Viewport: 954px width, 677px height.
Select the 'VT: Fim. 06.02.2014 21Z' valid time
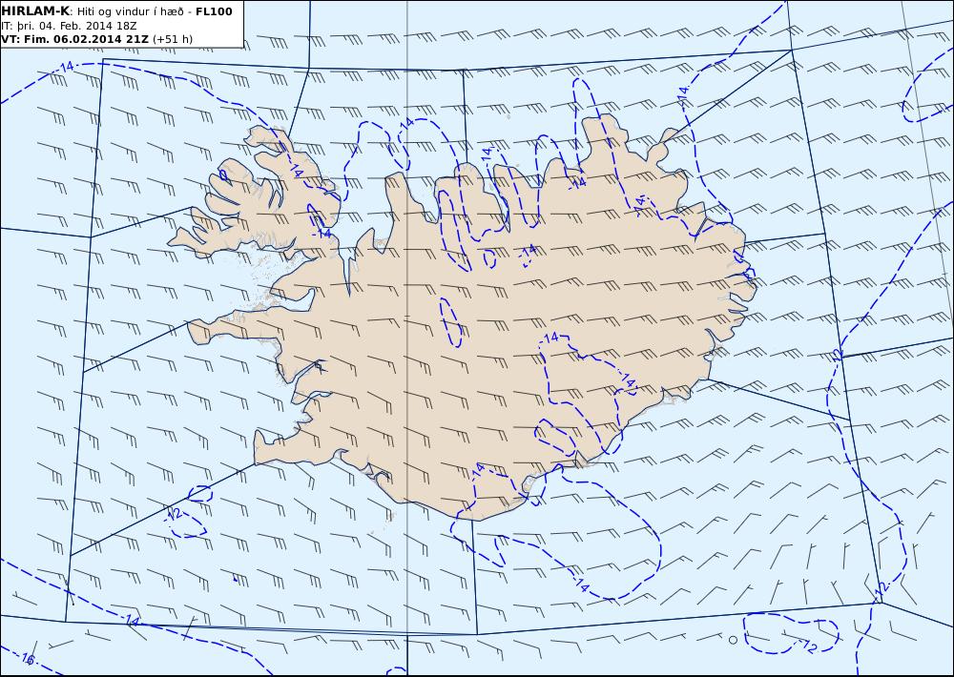point(74,39)
